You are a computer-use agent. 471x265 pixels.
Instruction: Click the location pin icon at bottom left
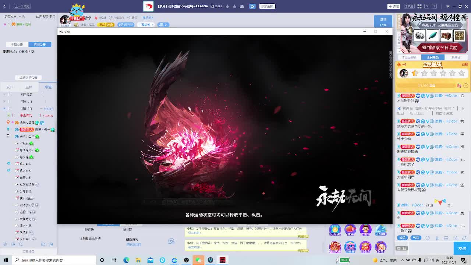[x=5, y=244]
